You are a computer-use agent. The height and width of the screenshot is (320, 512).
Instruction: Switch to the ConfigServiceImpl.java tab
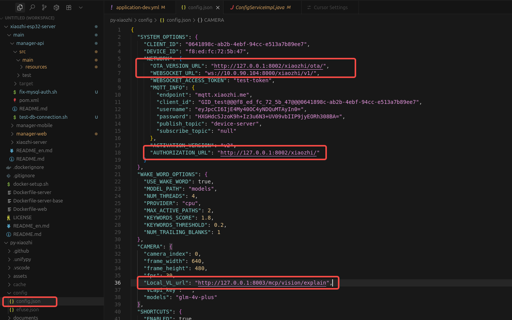[260, 7]
